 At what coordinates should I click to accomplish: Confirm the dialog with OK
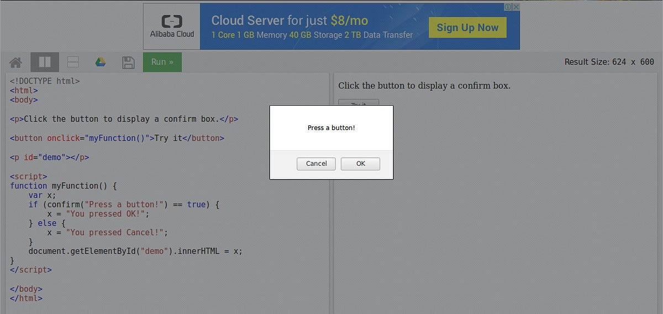coord(360,164)
